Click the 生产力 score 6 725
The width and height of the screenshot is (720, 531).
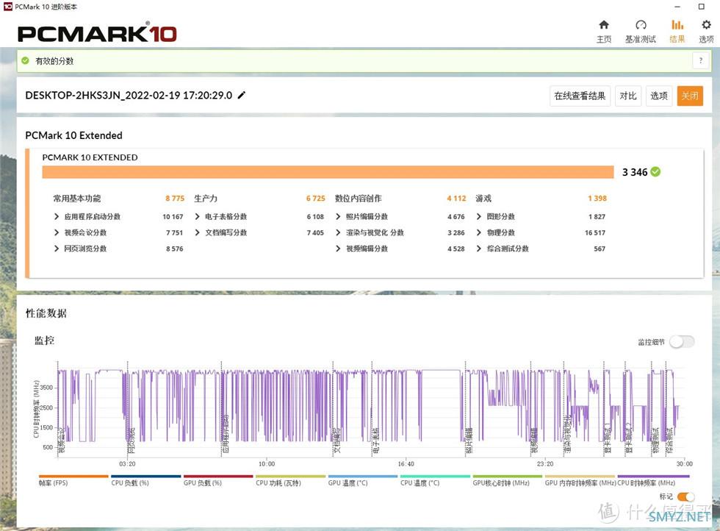pos(315,198)
